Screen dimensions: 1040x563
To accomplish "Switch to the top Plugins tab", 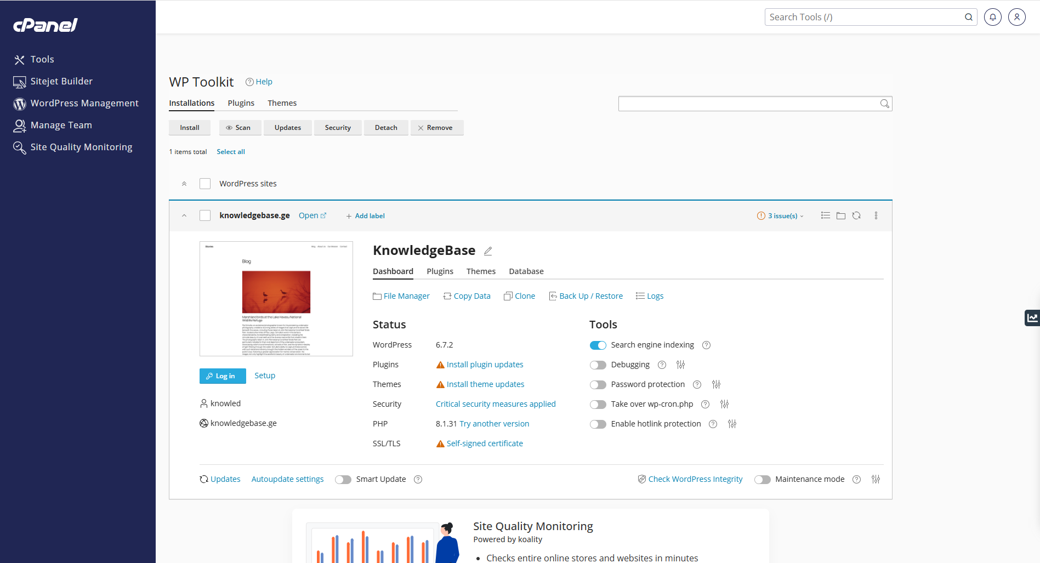I will tap(241, 103).
